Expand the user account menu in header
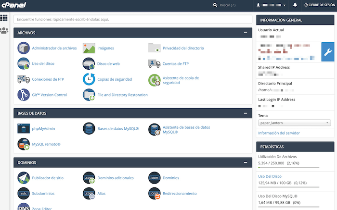337x210 pixels. click(x=271, y=5)
